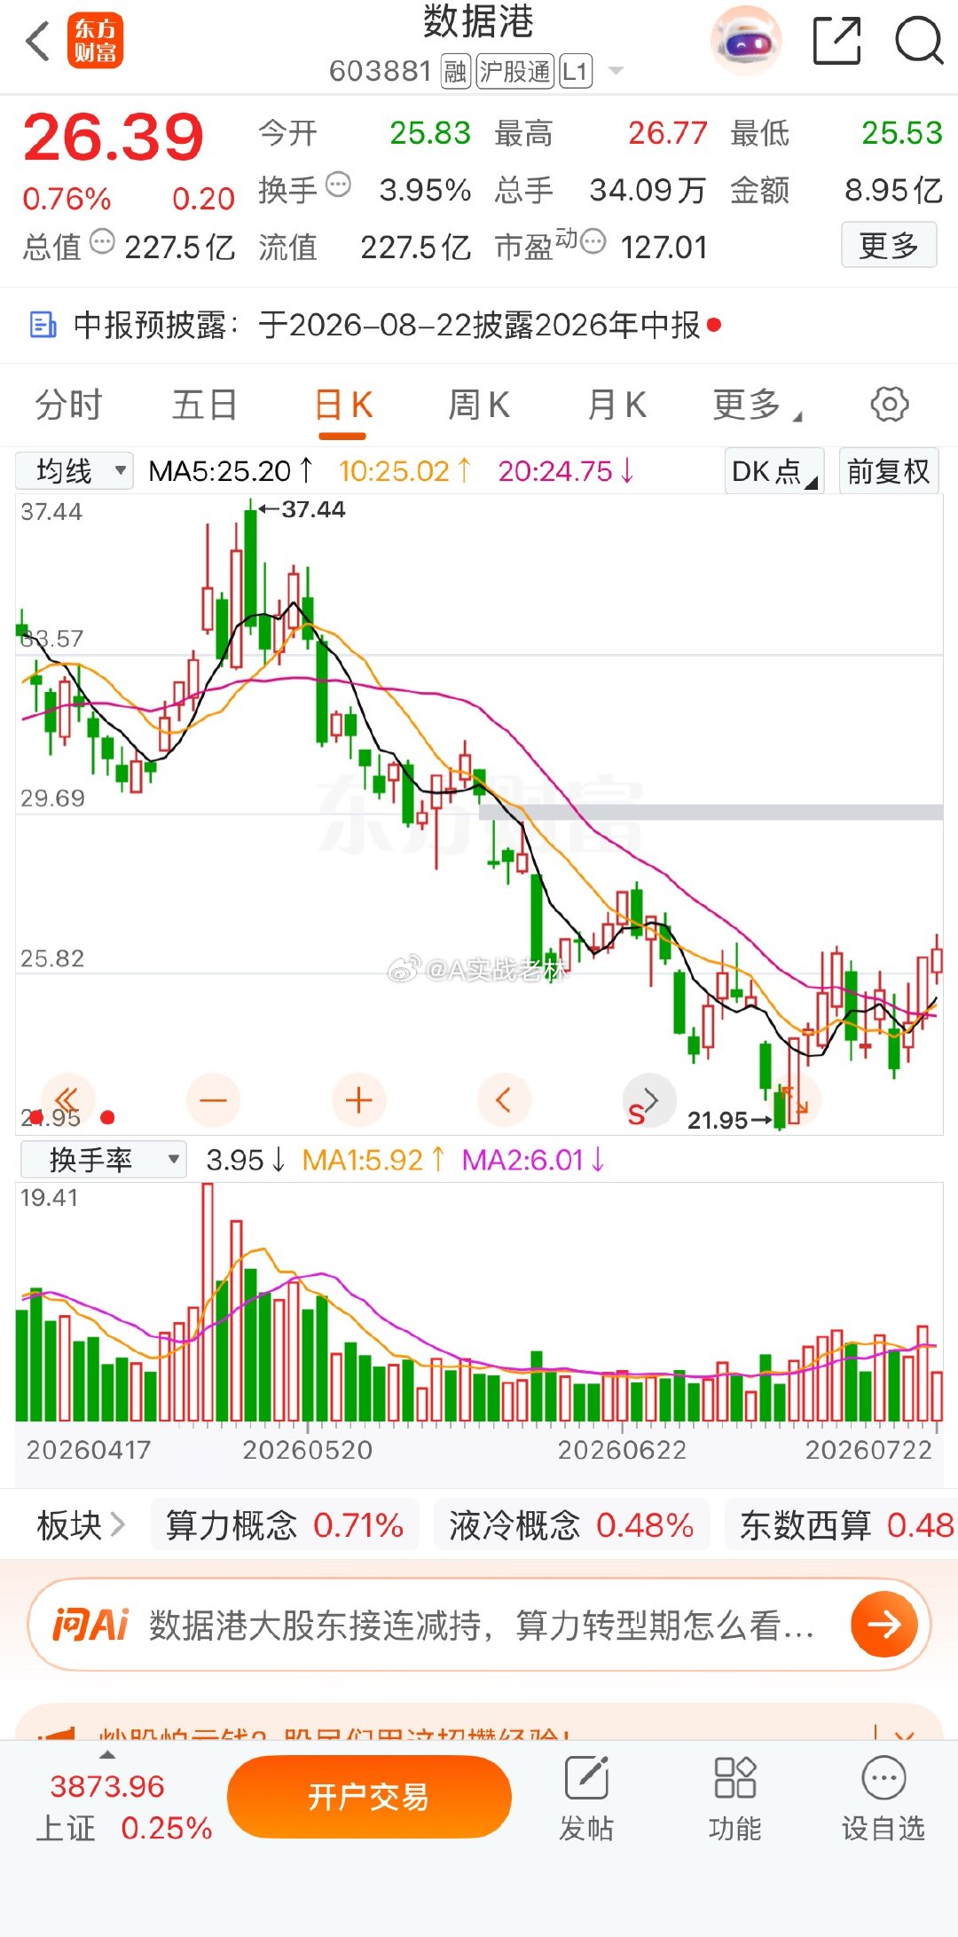
Task: Zoom out chart with minus button
Action: click(214, 1101)
